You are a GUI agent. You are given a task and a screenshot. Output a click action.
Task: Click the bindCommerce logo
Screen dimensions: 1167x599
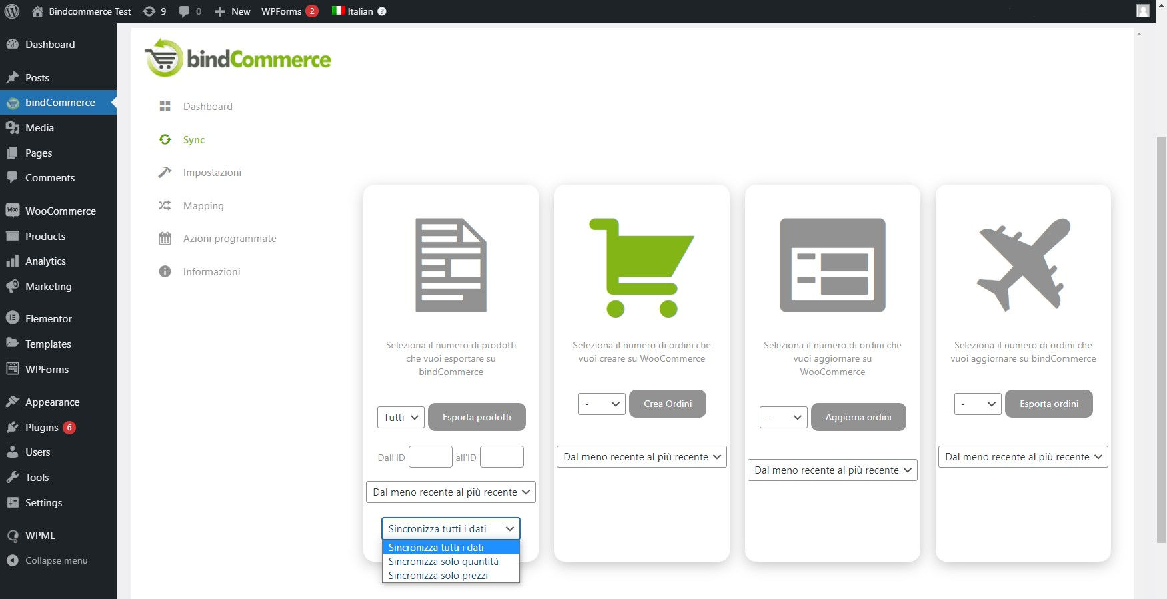click(238, 59)
